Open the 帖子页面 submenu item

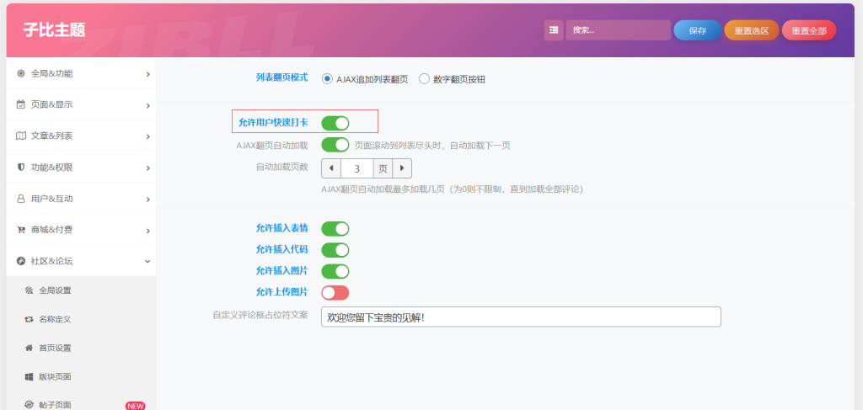coord(55,405)
